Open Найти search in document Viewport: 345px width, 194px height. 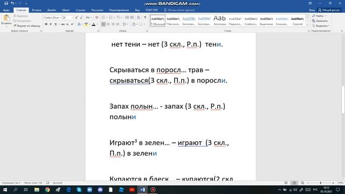click(x=318, y=16)
